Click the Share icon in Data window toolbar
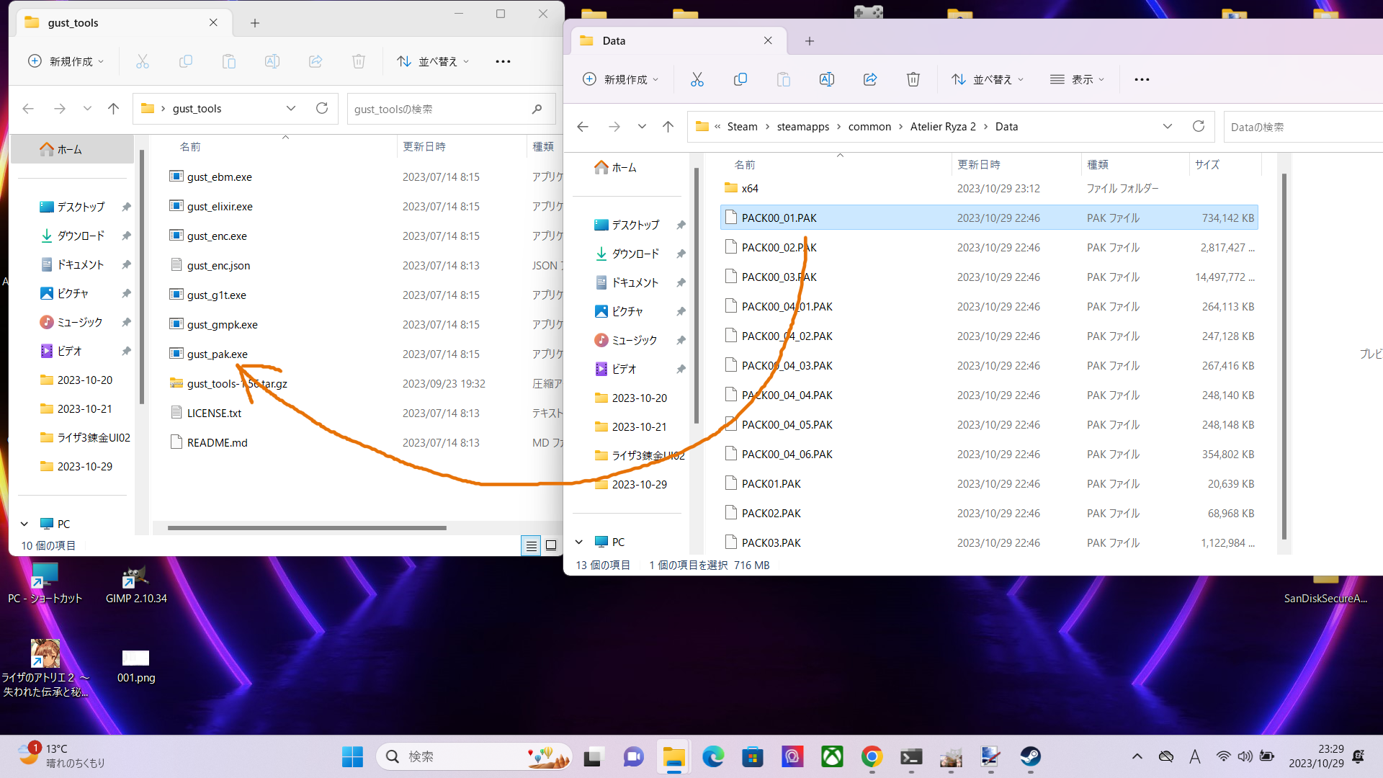This screenshot has width=1383, height=778. [x=869, y=79]
